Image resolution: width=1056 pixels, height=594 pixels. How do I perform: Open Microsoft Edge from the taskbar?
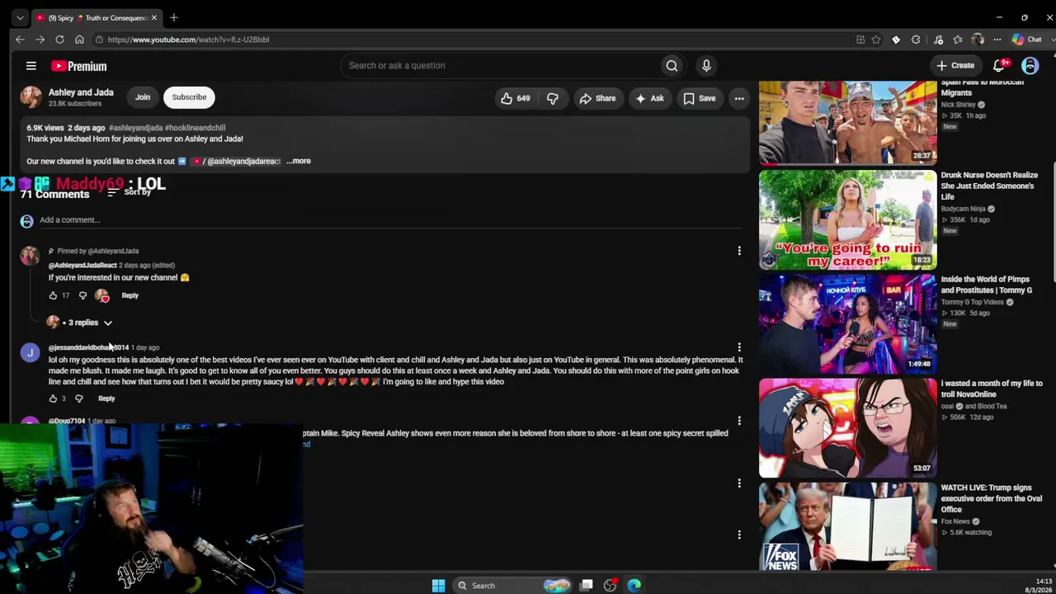(634, 586)
